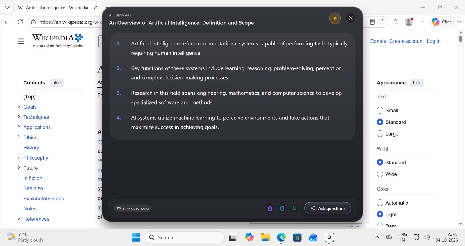Click the Log in link
465x246 pixels.
434,41
